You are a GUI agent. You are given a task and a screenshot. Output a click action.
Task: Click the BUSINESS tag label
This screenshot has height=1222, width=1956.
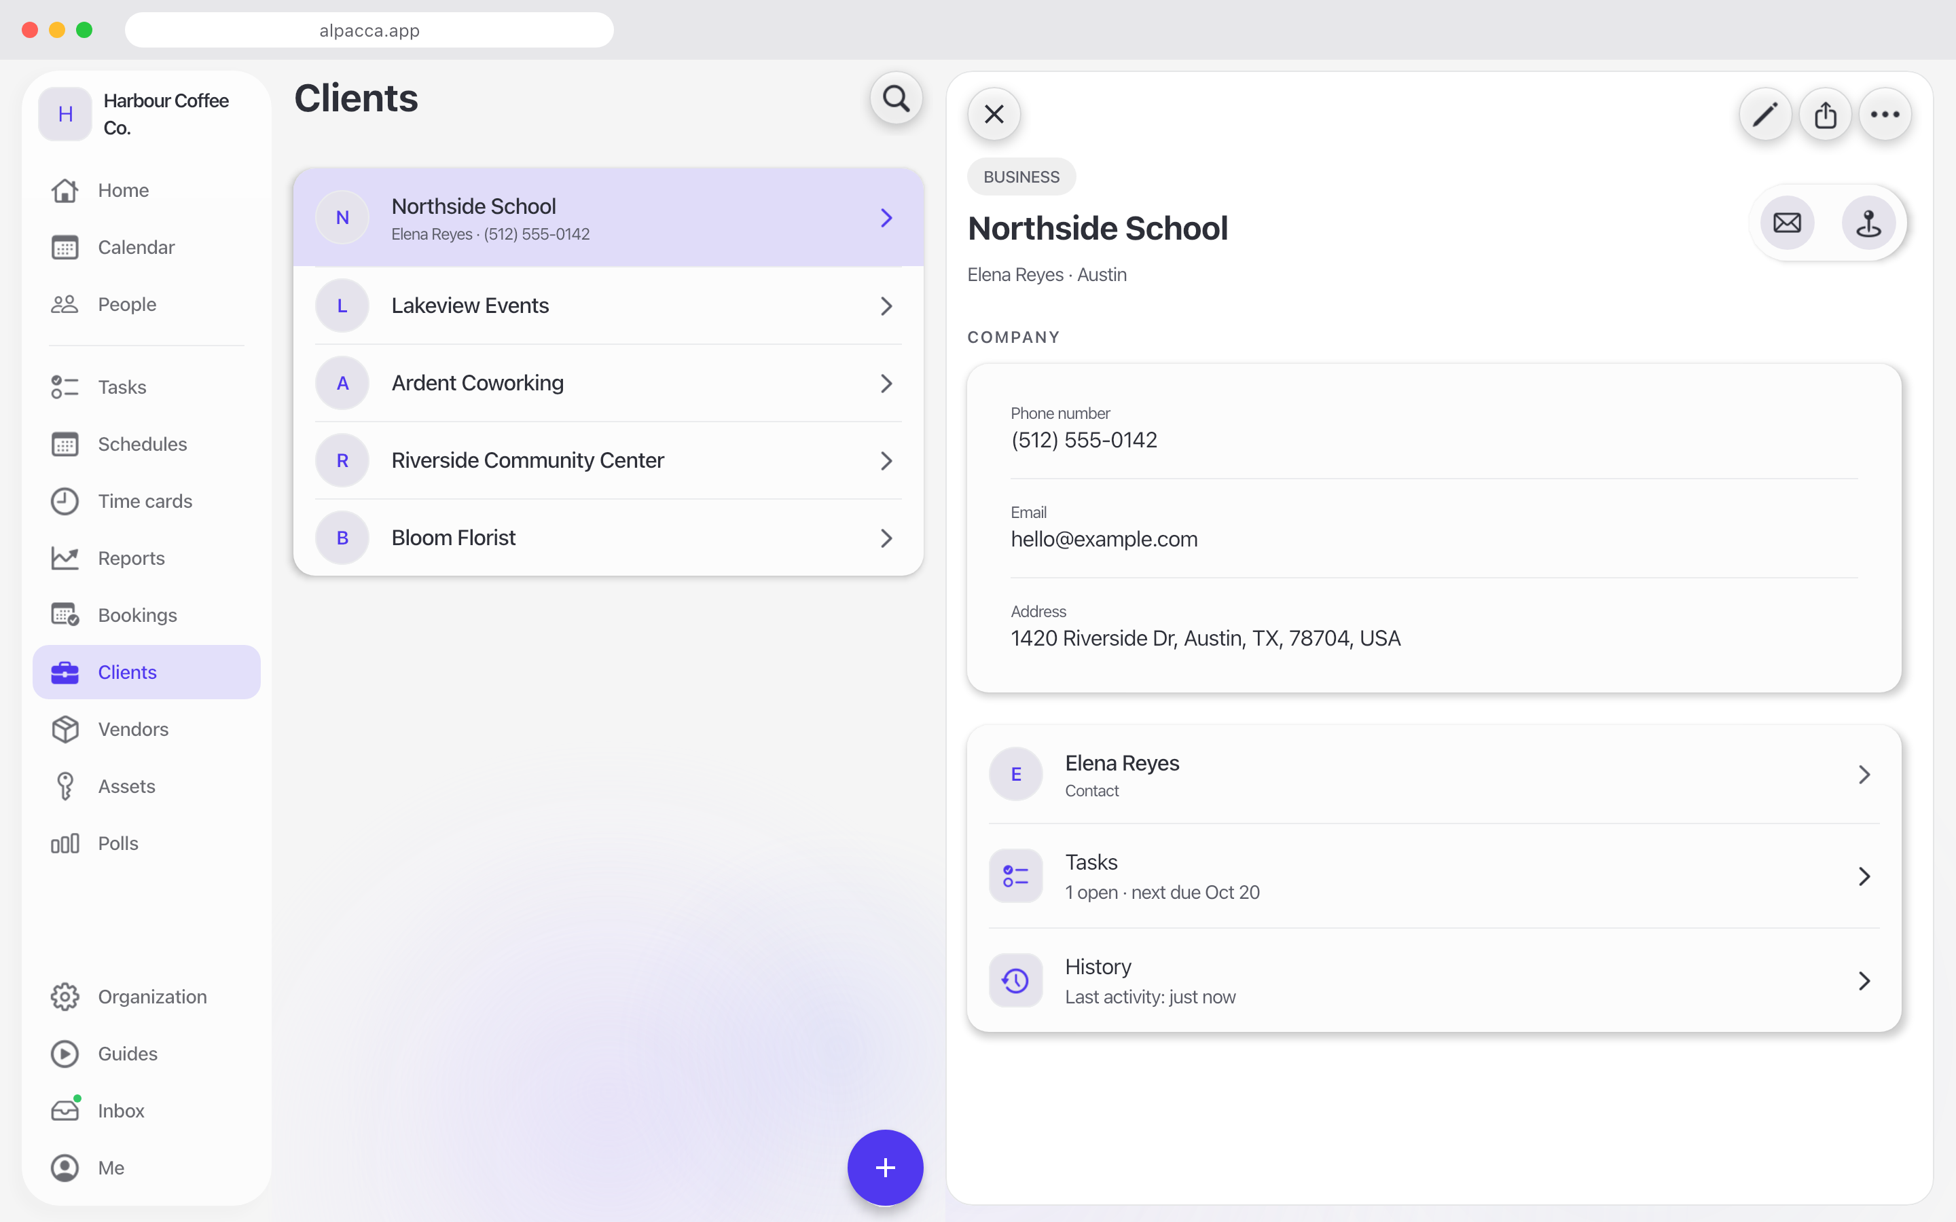(1021, 177)
